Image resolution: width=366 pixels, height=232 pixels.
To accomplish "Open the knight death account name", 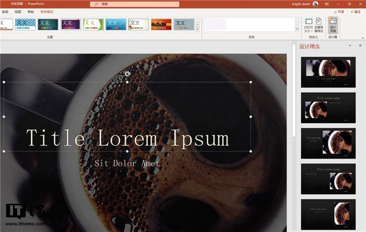I will tap(301, 4).
